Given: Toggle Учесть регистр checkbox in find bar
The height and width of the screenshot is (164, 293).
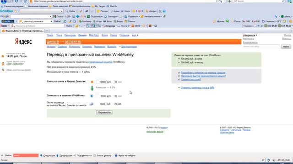Looking at the screenshot, I should coord(95,155).
